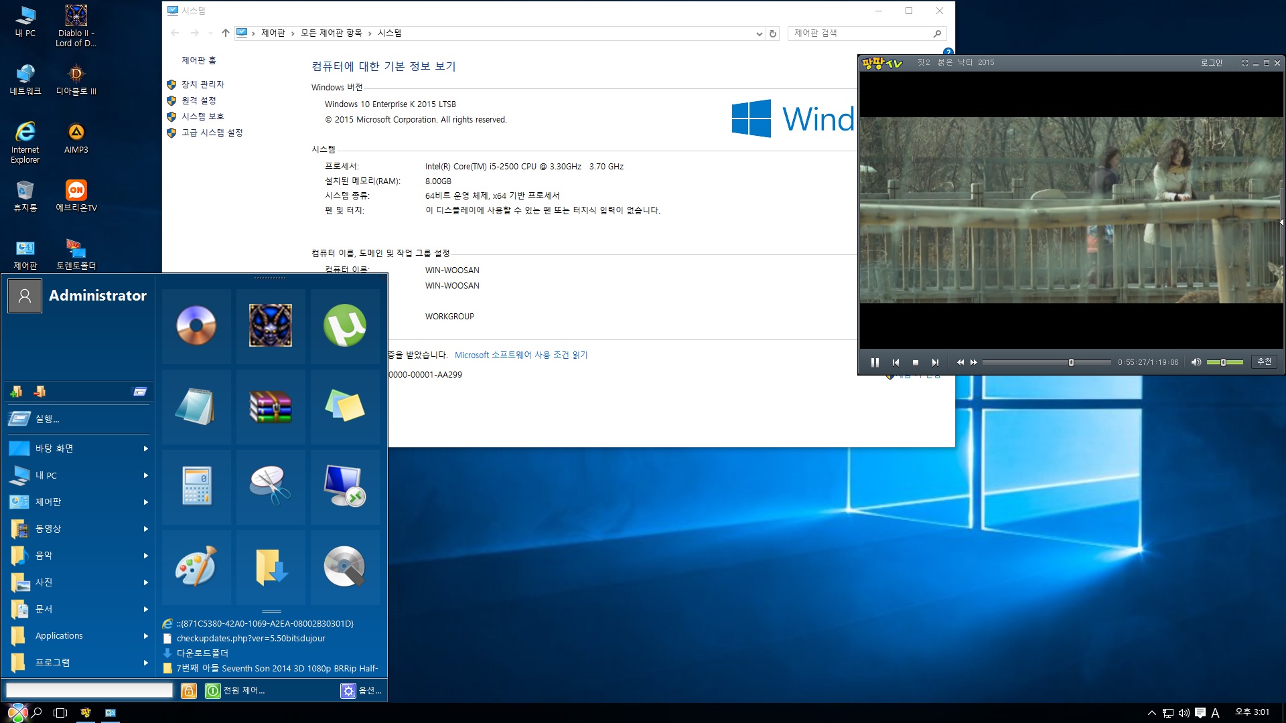Screen dimensions: 1286x723
Task: Launch the Paint tile
Action: tap(196, 567)
